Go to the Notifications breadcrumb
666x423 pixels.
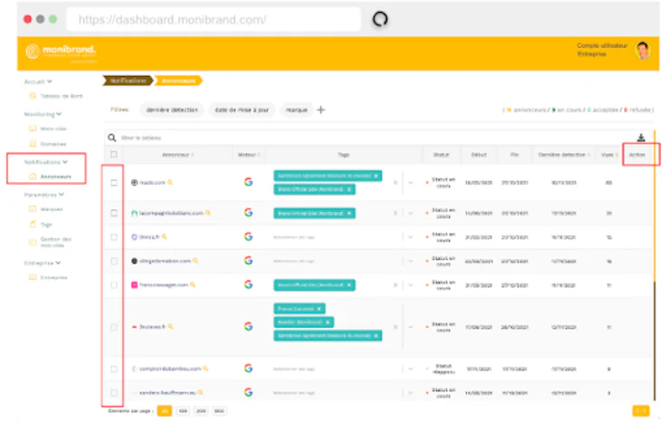128,81
